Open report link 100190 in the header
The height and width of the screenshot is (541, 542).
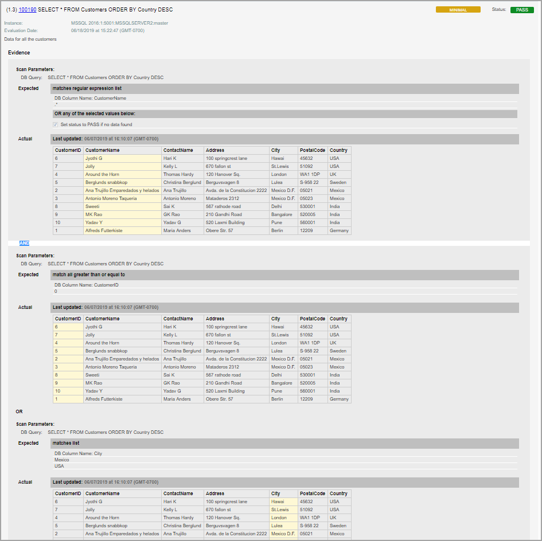[x=28, y=9]
